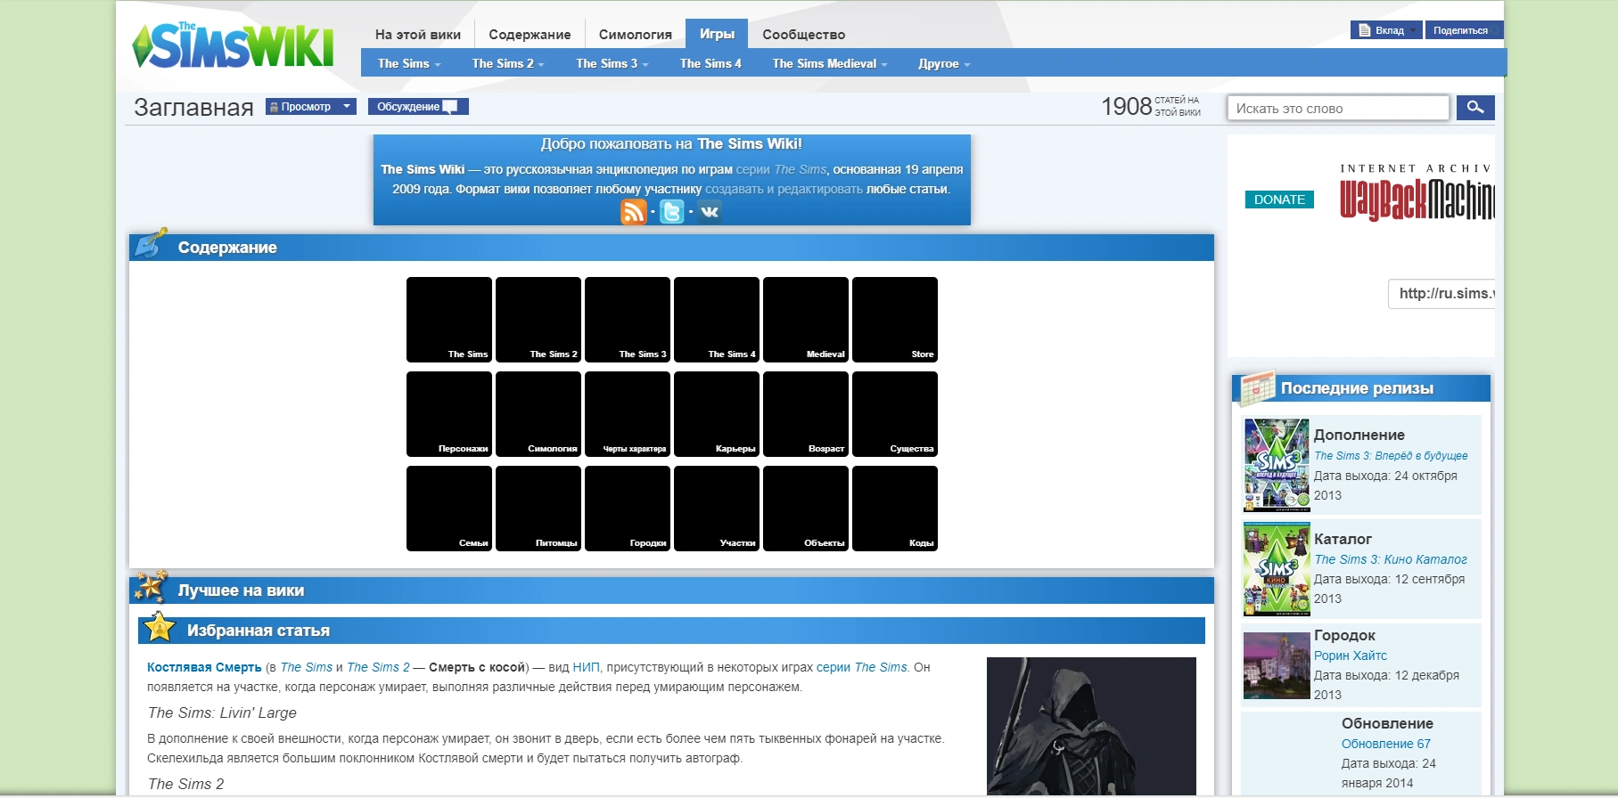
Task: Open the Store tile
Action: [x=895, y=320]
